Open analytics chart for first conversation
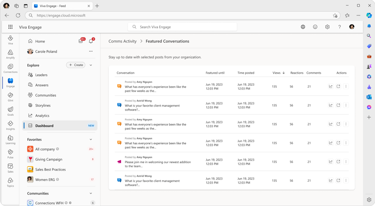Image resolution: width=375 pixels, height=206 pixels. (331, 86)
